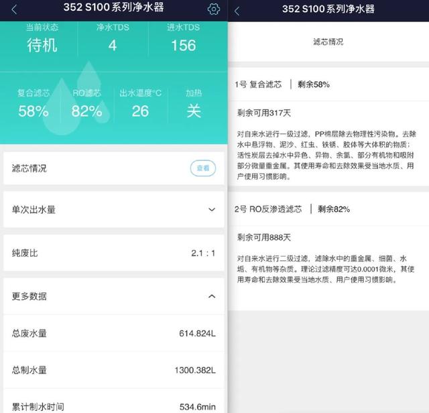Image resolution: width=429 pixels, height=413 pixels.
Task: Expand the 单次出水量 dropdown chevron
Action: 212,210
